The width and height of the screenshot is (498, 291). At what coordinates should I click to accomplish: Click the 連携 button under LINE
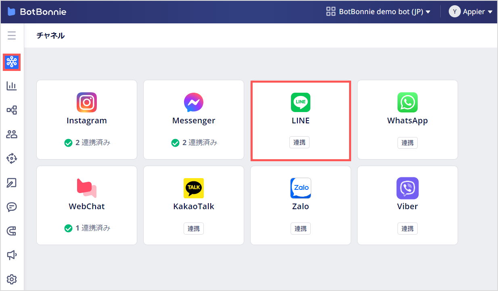coord(299,142)
